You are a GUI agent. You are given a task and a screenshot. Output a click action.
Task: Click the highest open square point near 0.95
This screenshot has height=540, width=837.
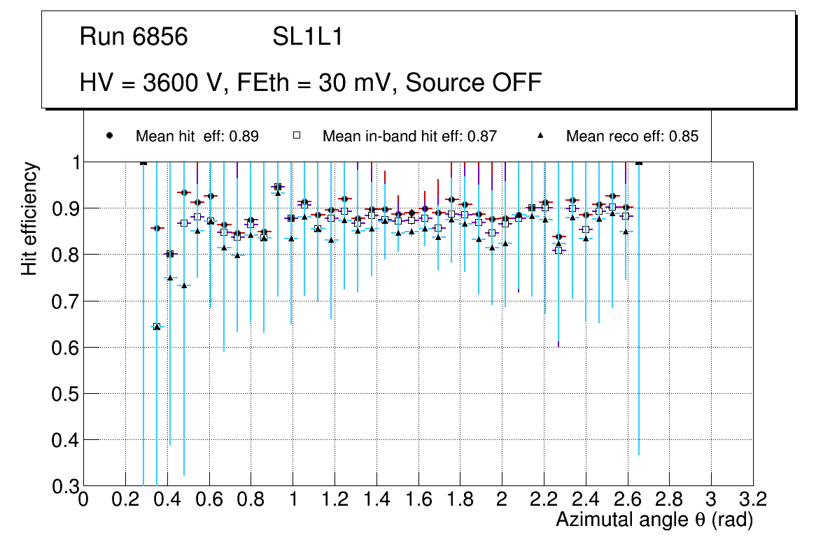pyautogui.click(x=278, y=187)
